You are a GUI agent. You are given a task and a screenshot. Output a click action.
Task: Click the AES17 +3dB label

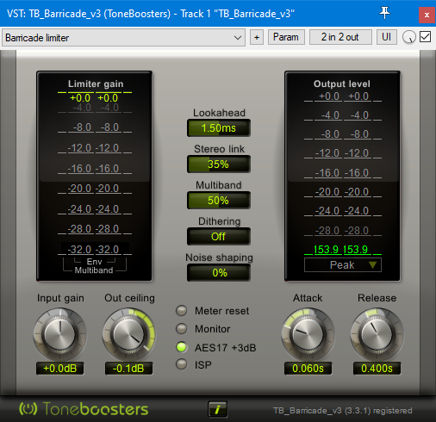click(225, 348)
